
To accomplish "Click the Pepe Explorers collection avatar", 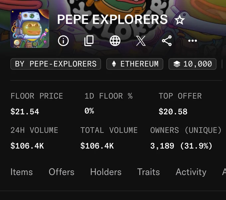I will (30, 28).
